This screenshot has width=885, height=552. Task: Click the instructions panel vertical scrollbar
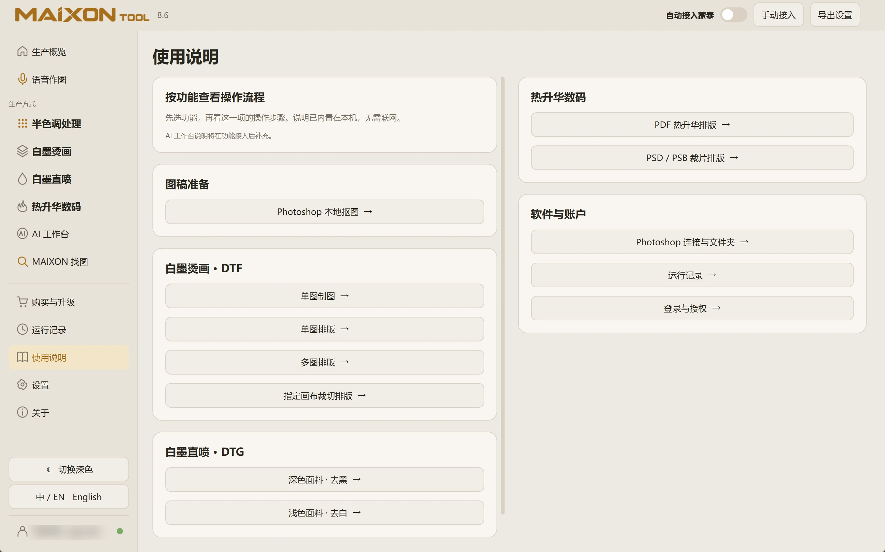[x=503, y=296]
